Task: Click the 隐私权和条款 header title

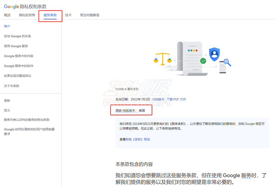Action: (x=33, y=7)
